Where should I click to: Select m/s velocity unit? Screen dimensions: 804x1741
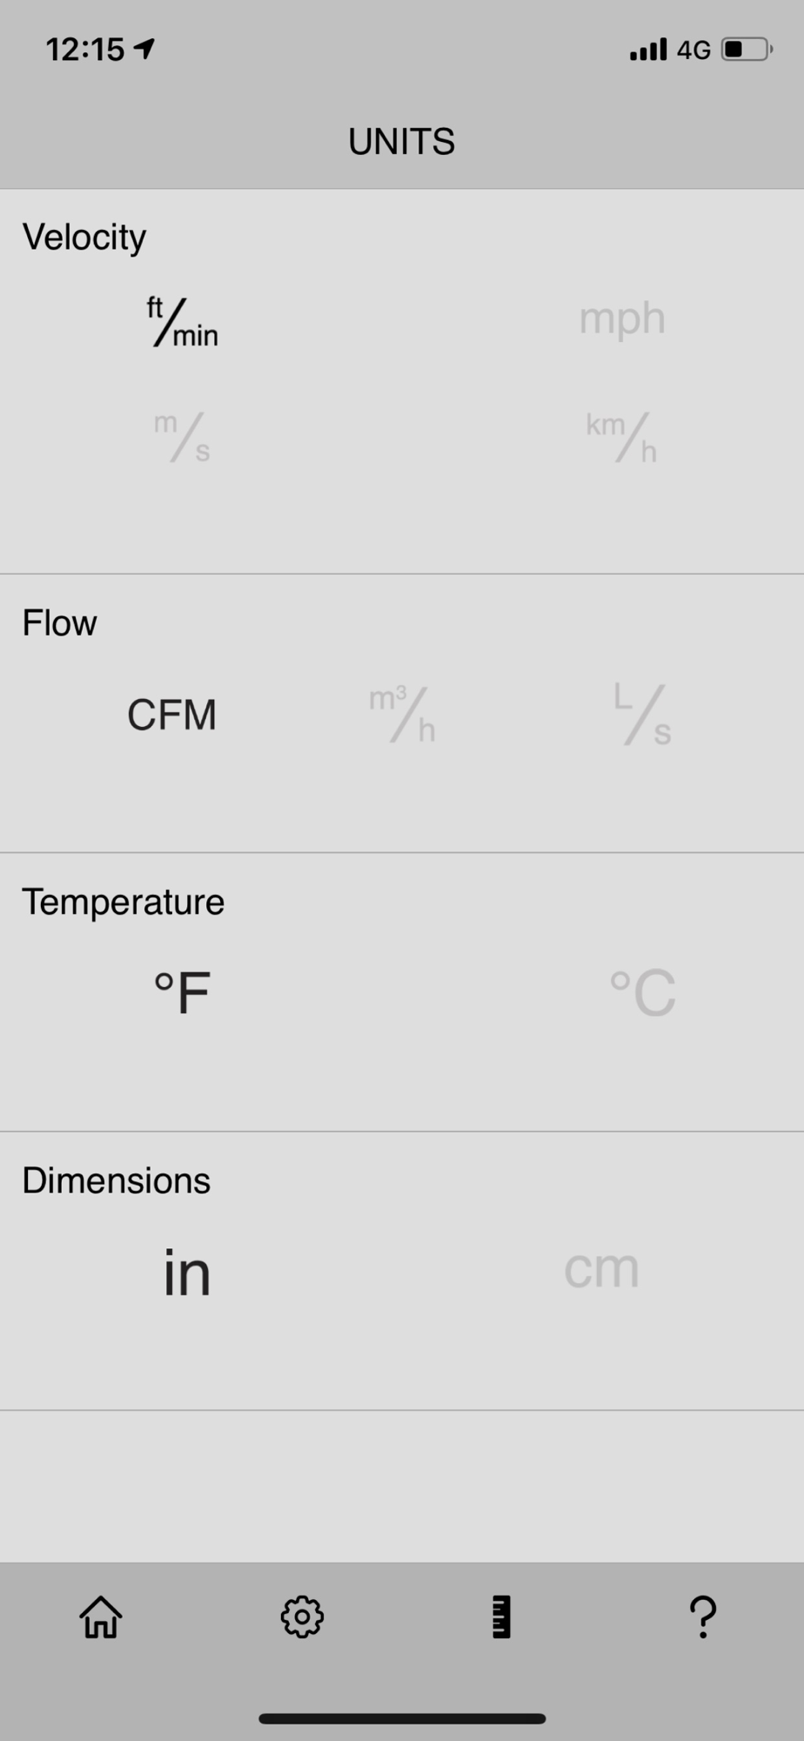click(182, 436)
